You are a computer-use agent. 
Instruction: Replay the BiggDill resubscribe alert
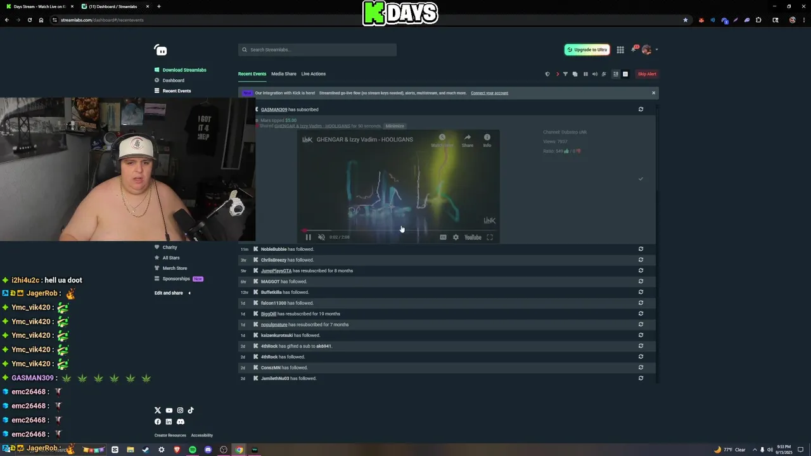641,313
